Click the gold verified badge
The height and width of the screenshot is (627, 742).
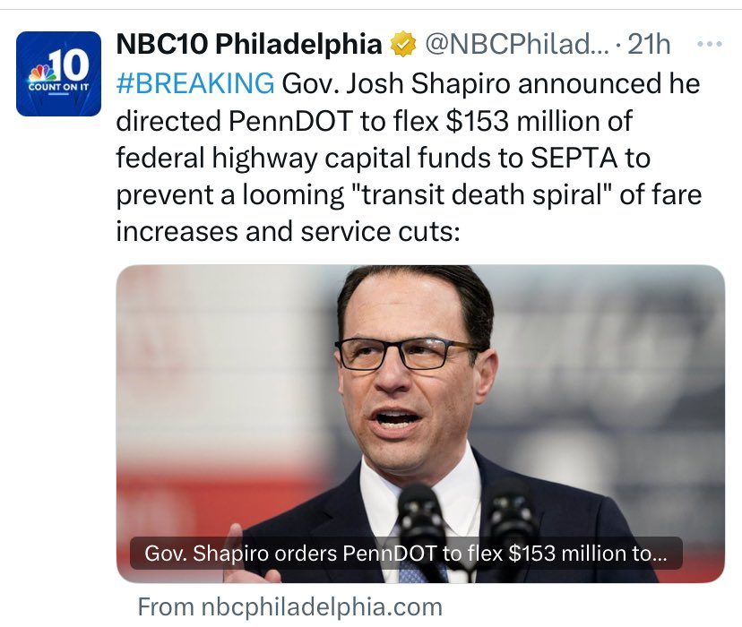click(404, 43)
